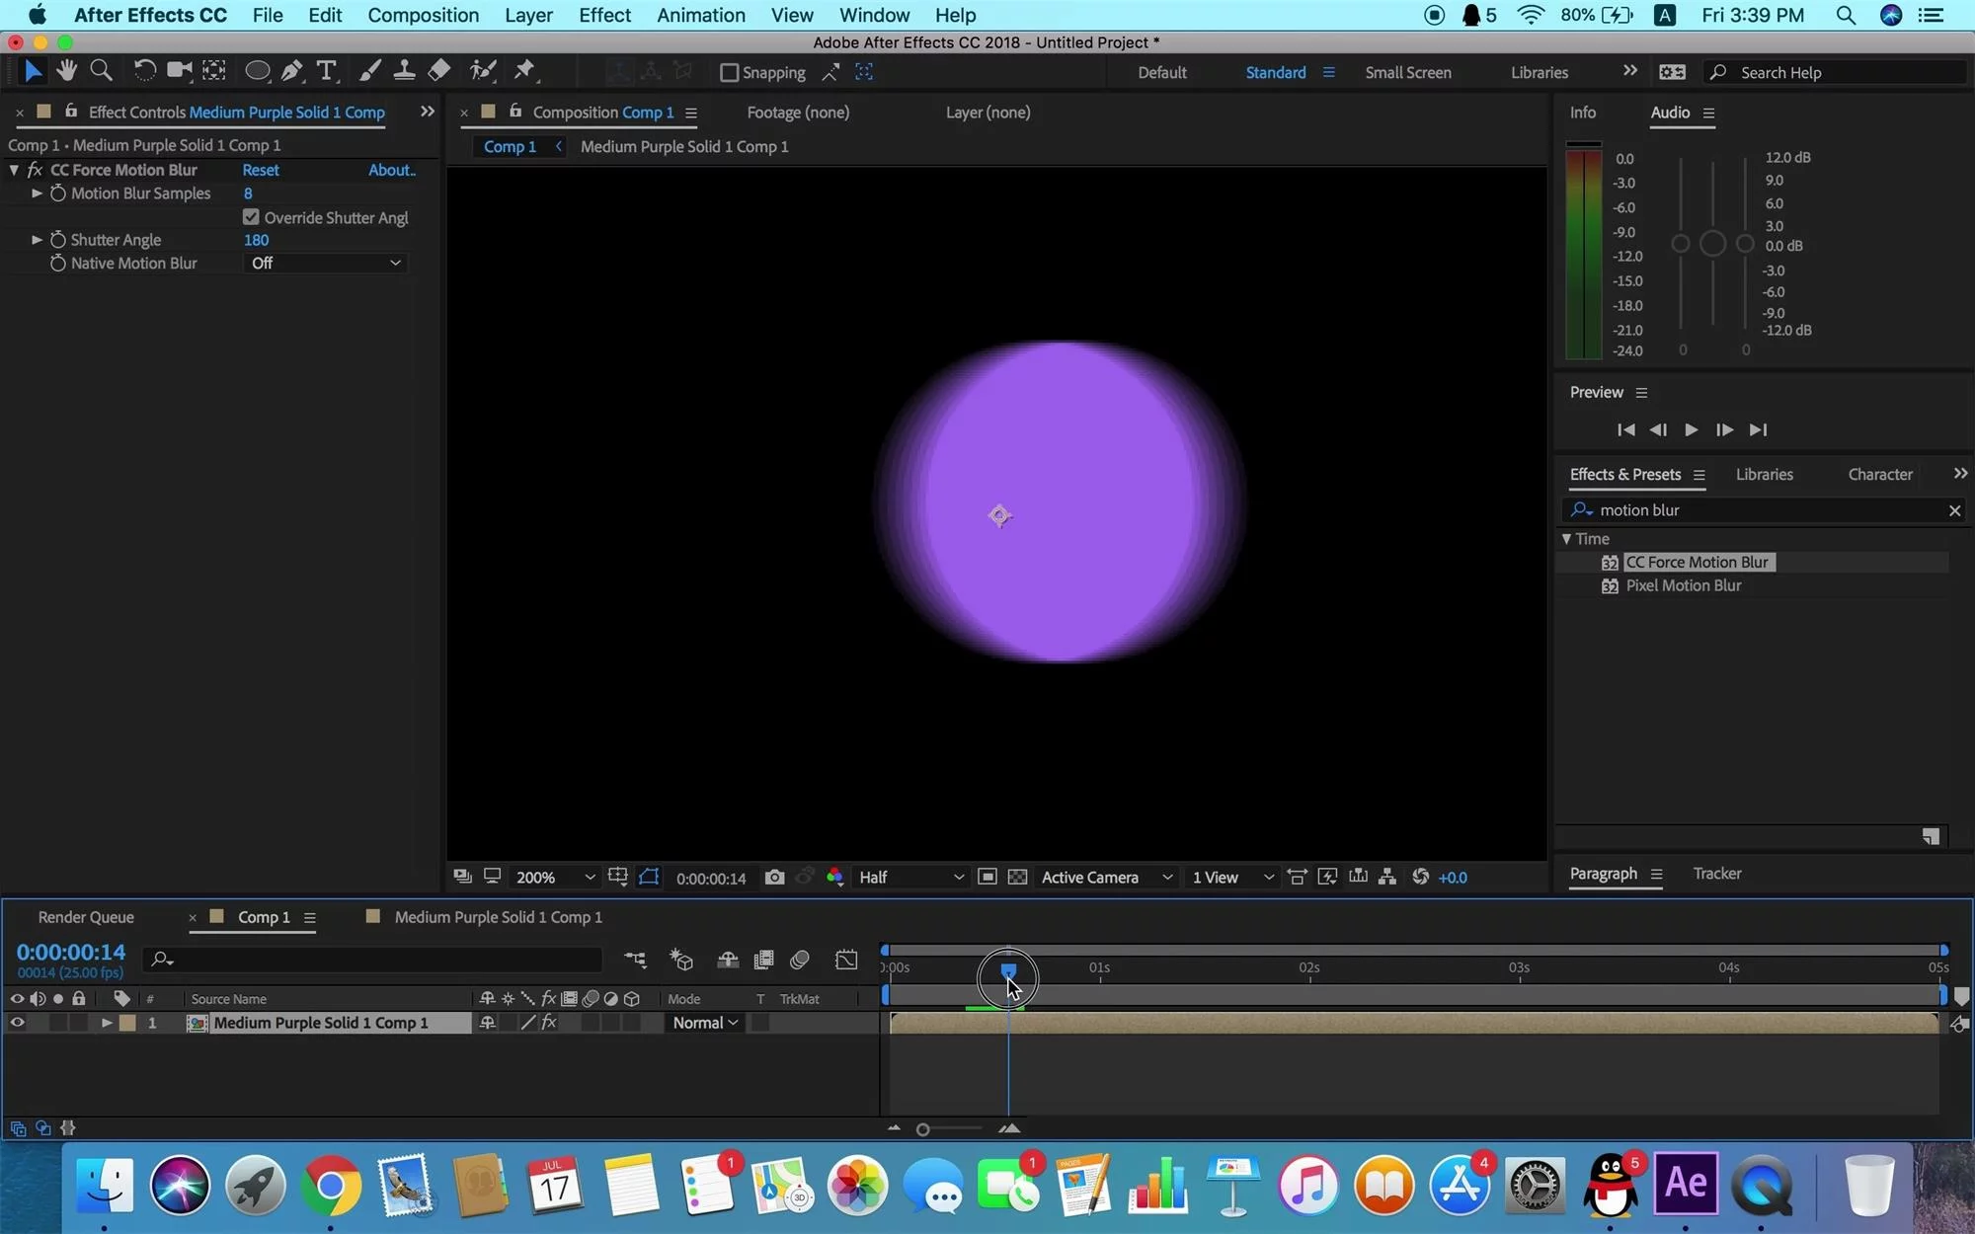Uncheck Override Shutter Angle checkbox
Image resolution: width=1975 pixels, height=1234 pixels.
[x=251, y=217]
